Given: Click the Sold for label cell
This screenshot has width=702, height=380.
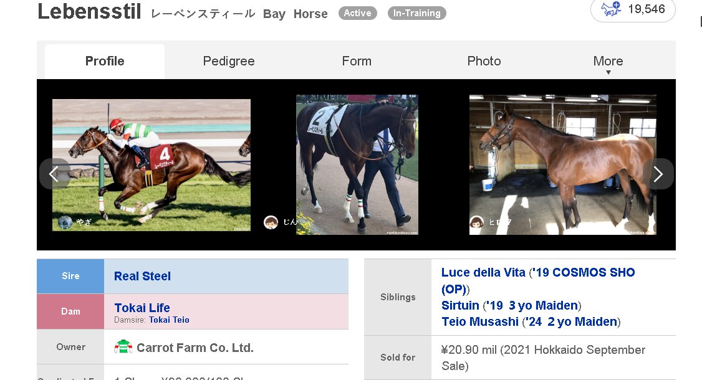Looking at the screenshot, I should tap(398, 357).
